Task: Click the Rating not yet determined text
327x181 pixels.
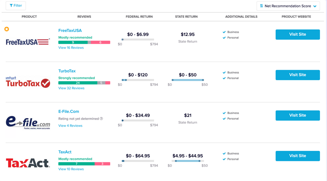Action: tap(79, 119)
